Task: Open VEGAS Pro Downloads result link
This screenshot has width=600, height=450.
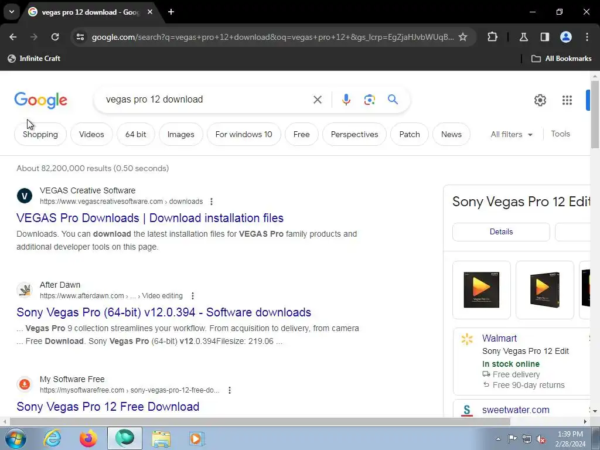Action: click(x=150, y=218)
